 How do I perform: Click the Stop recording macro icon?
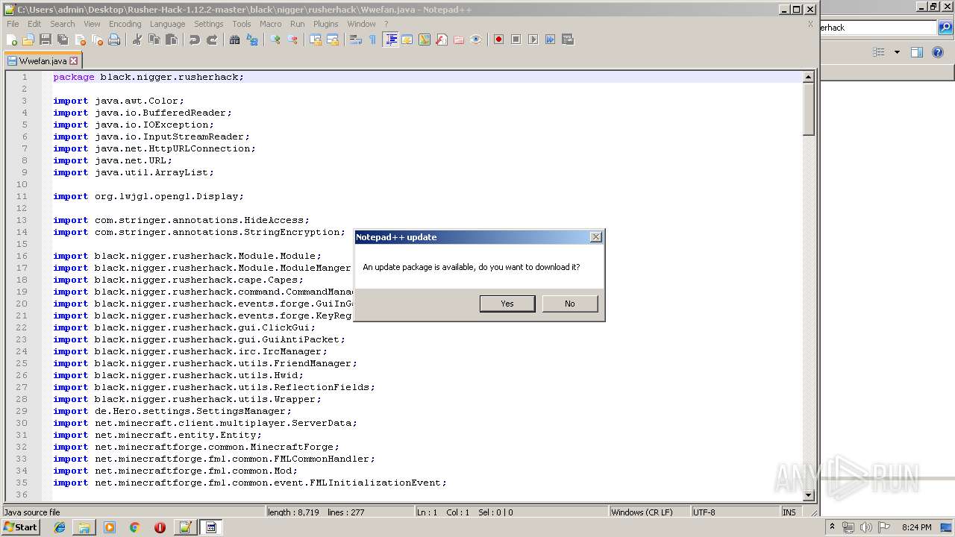516,40
